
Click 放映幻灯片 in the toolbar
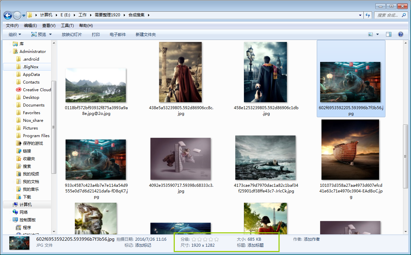[72, 34]
